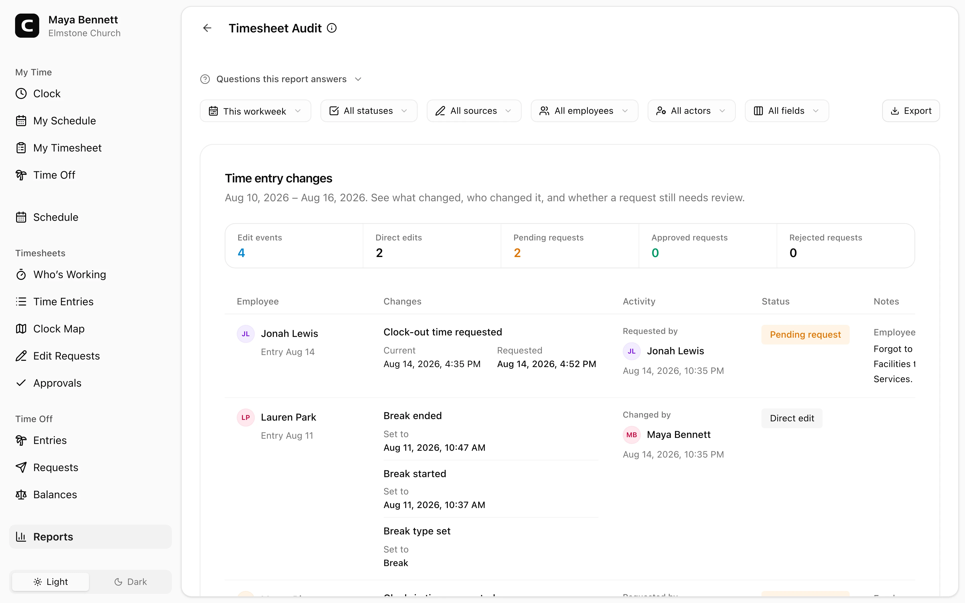The image size is (965, 603).
Task: Click the JL avatar under Requested by
Action: (632, 351)
